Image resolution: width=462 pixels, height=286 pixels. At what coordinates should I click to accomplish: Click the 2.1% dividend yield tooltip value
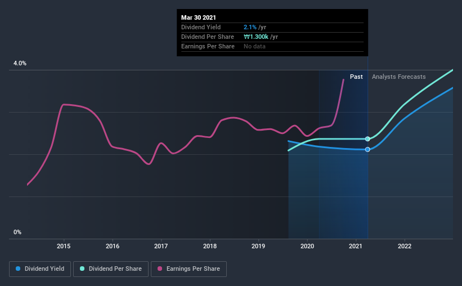[250, 27]
